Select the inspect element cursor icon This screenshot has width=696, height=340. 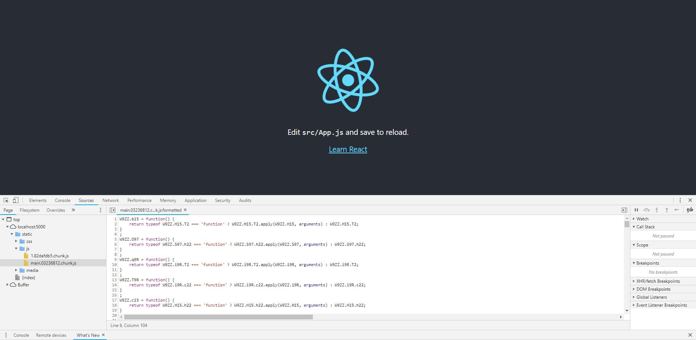point(6,200)
